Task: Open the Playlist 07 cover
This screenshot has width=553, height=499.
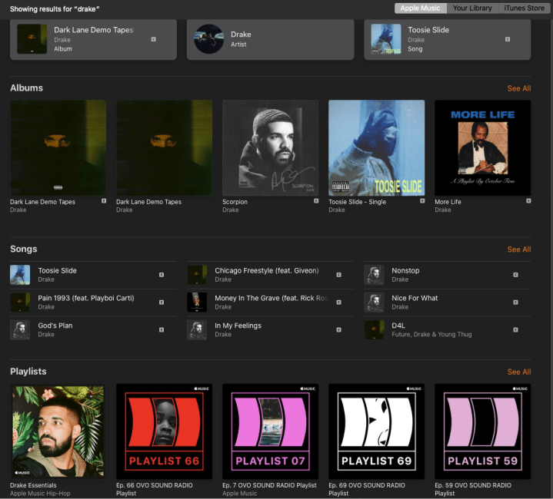Action: [x=271, y=431]
